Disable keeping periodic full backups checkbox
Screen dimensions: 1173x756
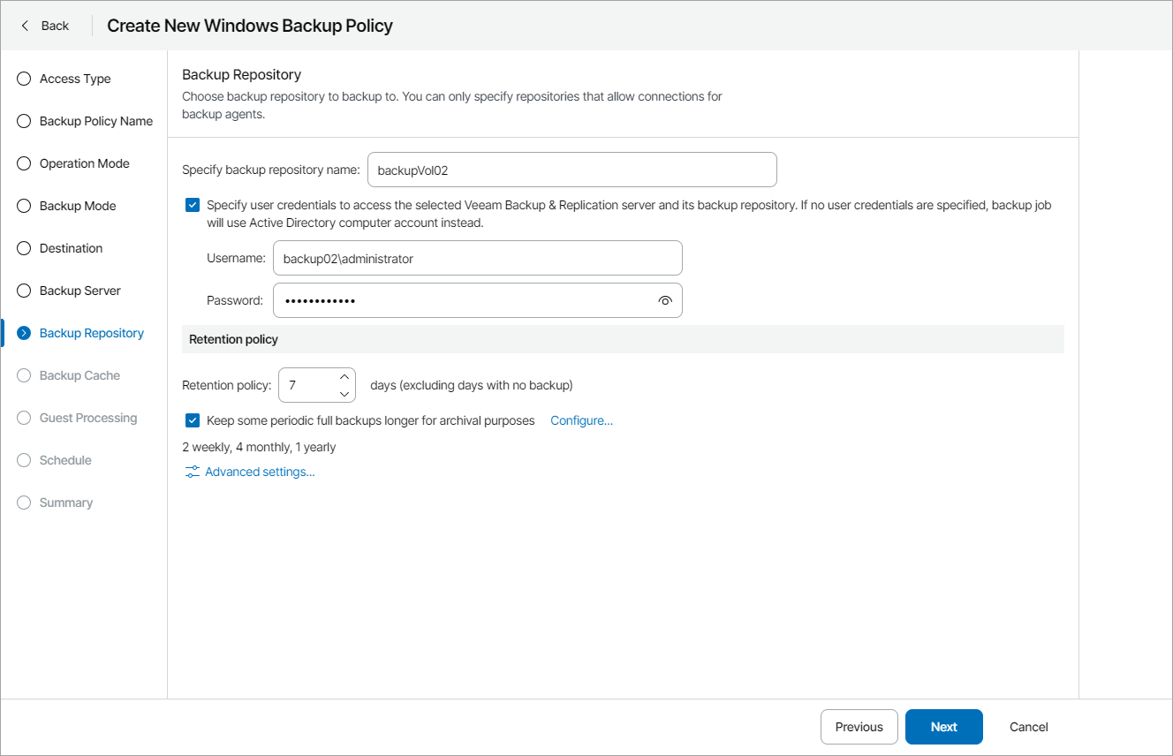pyautogui.click(x=193, y=420)
